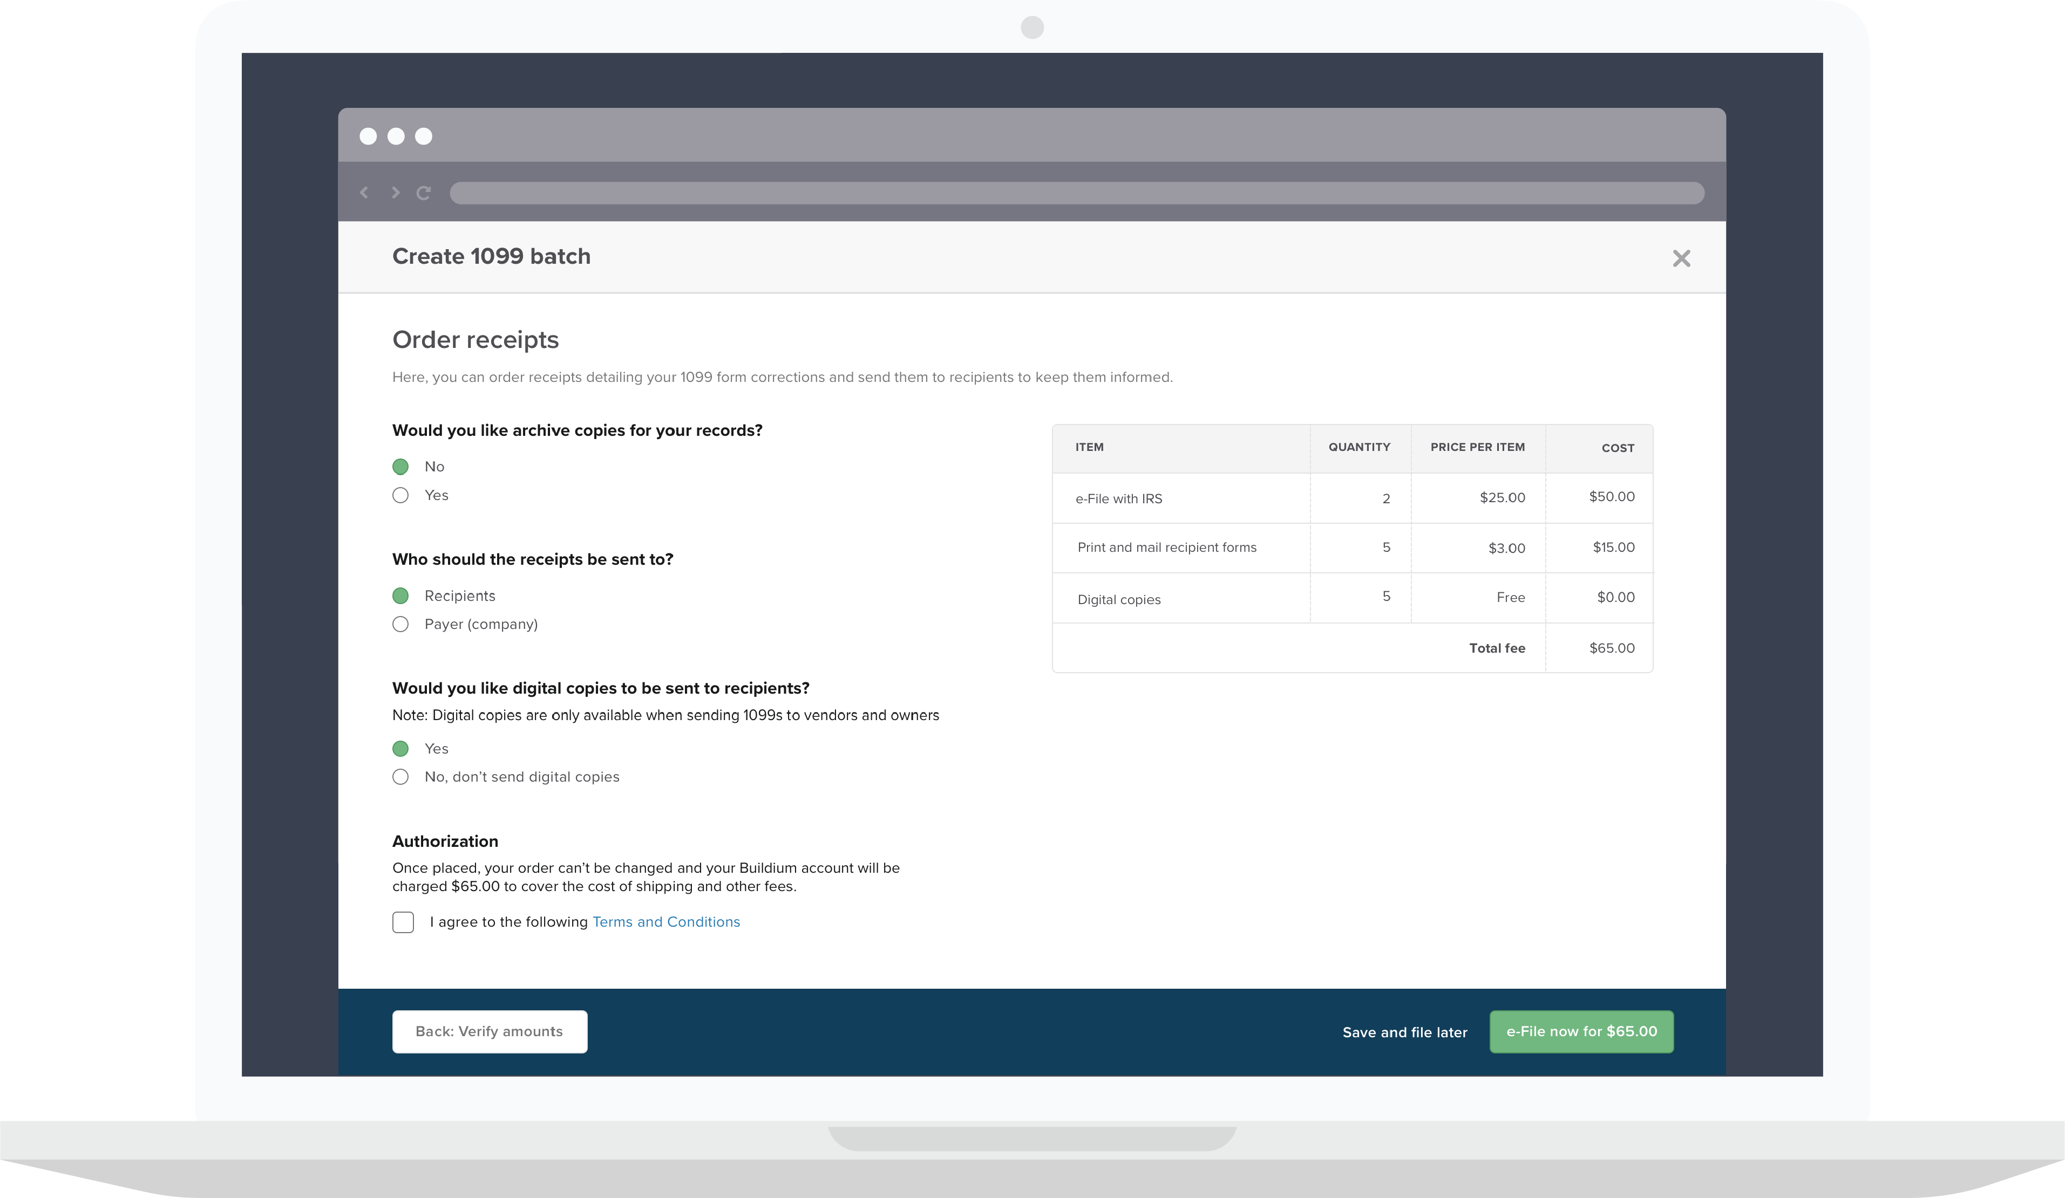Image resolution: width=2065 pixels, height=1198 pixels.
Task: Click the second window control dot
Action: [396, 136]
